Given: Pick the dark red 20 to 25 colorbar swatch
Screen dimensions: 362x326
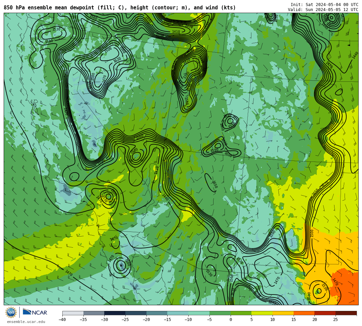Looking at the screenshot, I should pyautogui.click(x=325, y=313).
